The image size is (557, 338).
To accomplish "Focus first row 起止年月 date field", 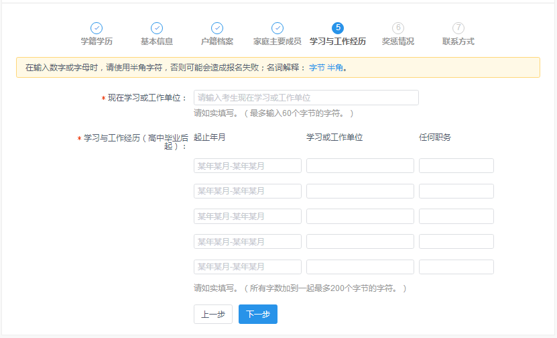I will click(x=247, y=166).
